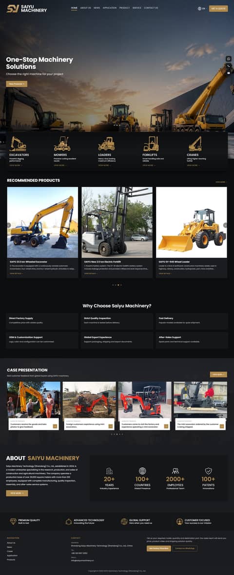Open the SY-946 Wheel Loader image
This screenshot has height=575, width=234.
192,222
